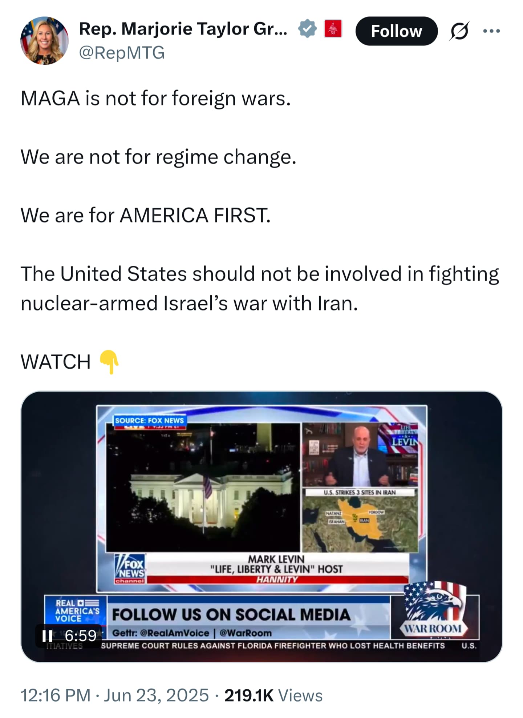Open Rep. Marjorie Taylor Greene's profile picture
Viewport: 523px width, 718px height.
44,40
